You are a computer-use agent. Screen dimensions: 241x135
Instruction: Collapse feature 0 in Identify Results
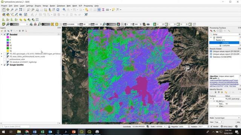click(x=211, y=99)
